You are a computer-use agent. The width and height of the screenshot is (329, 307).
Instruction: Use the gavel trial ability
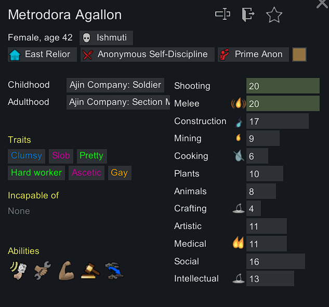[x=90, y=270]
